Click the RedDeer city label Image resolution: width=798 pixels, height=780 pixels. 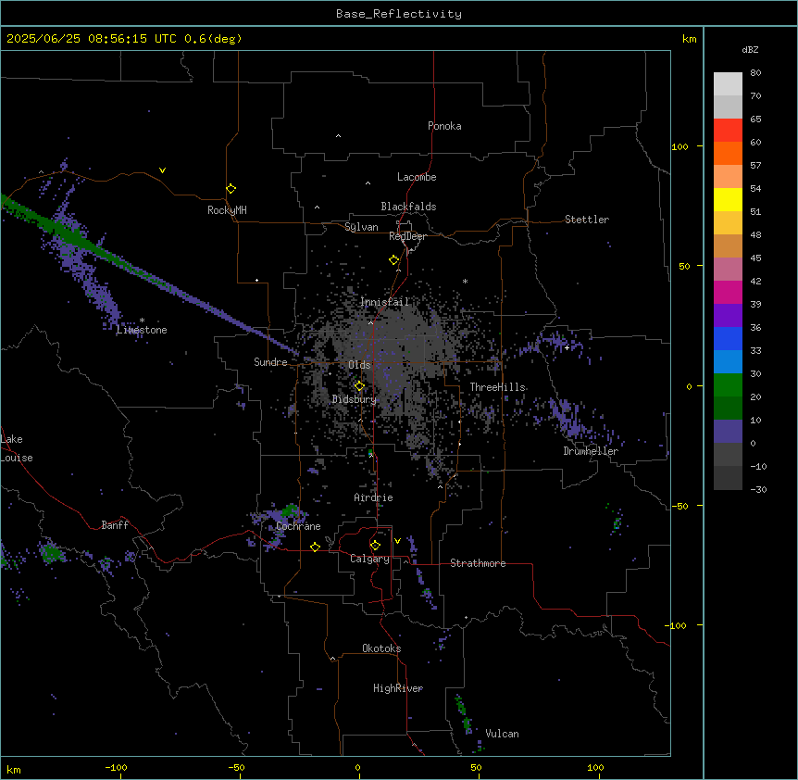coord(407,236)
